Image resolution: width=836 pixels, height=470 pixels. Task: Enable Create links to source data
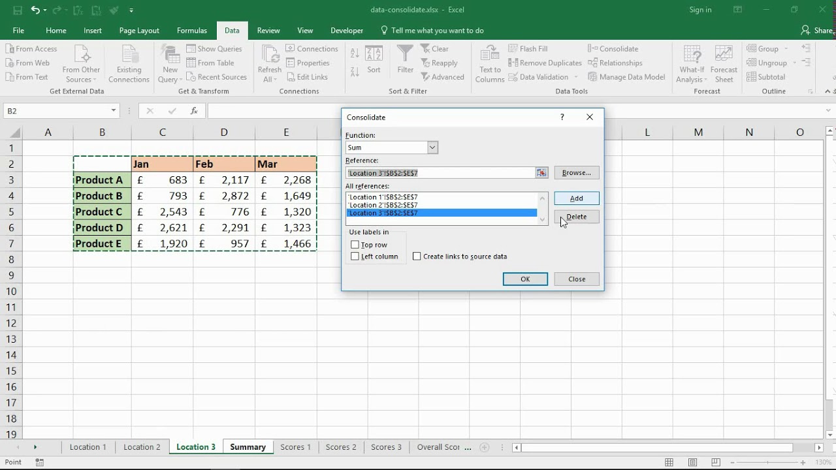pos(417,256)
